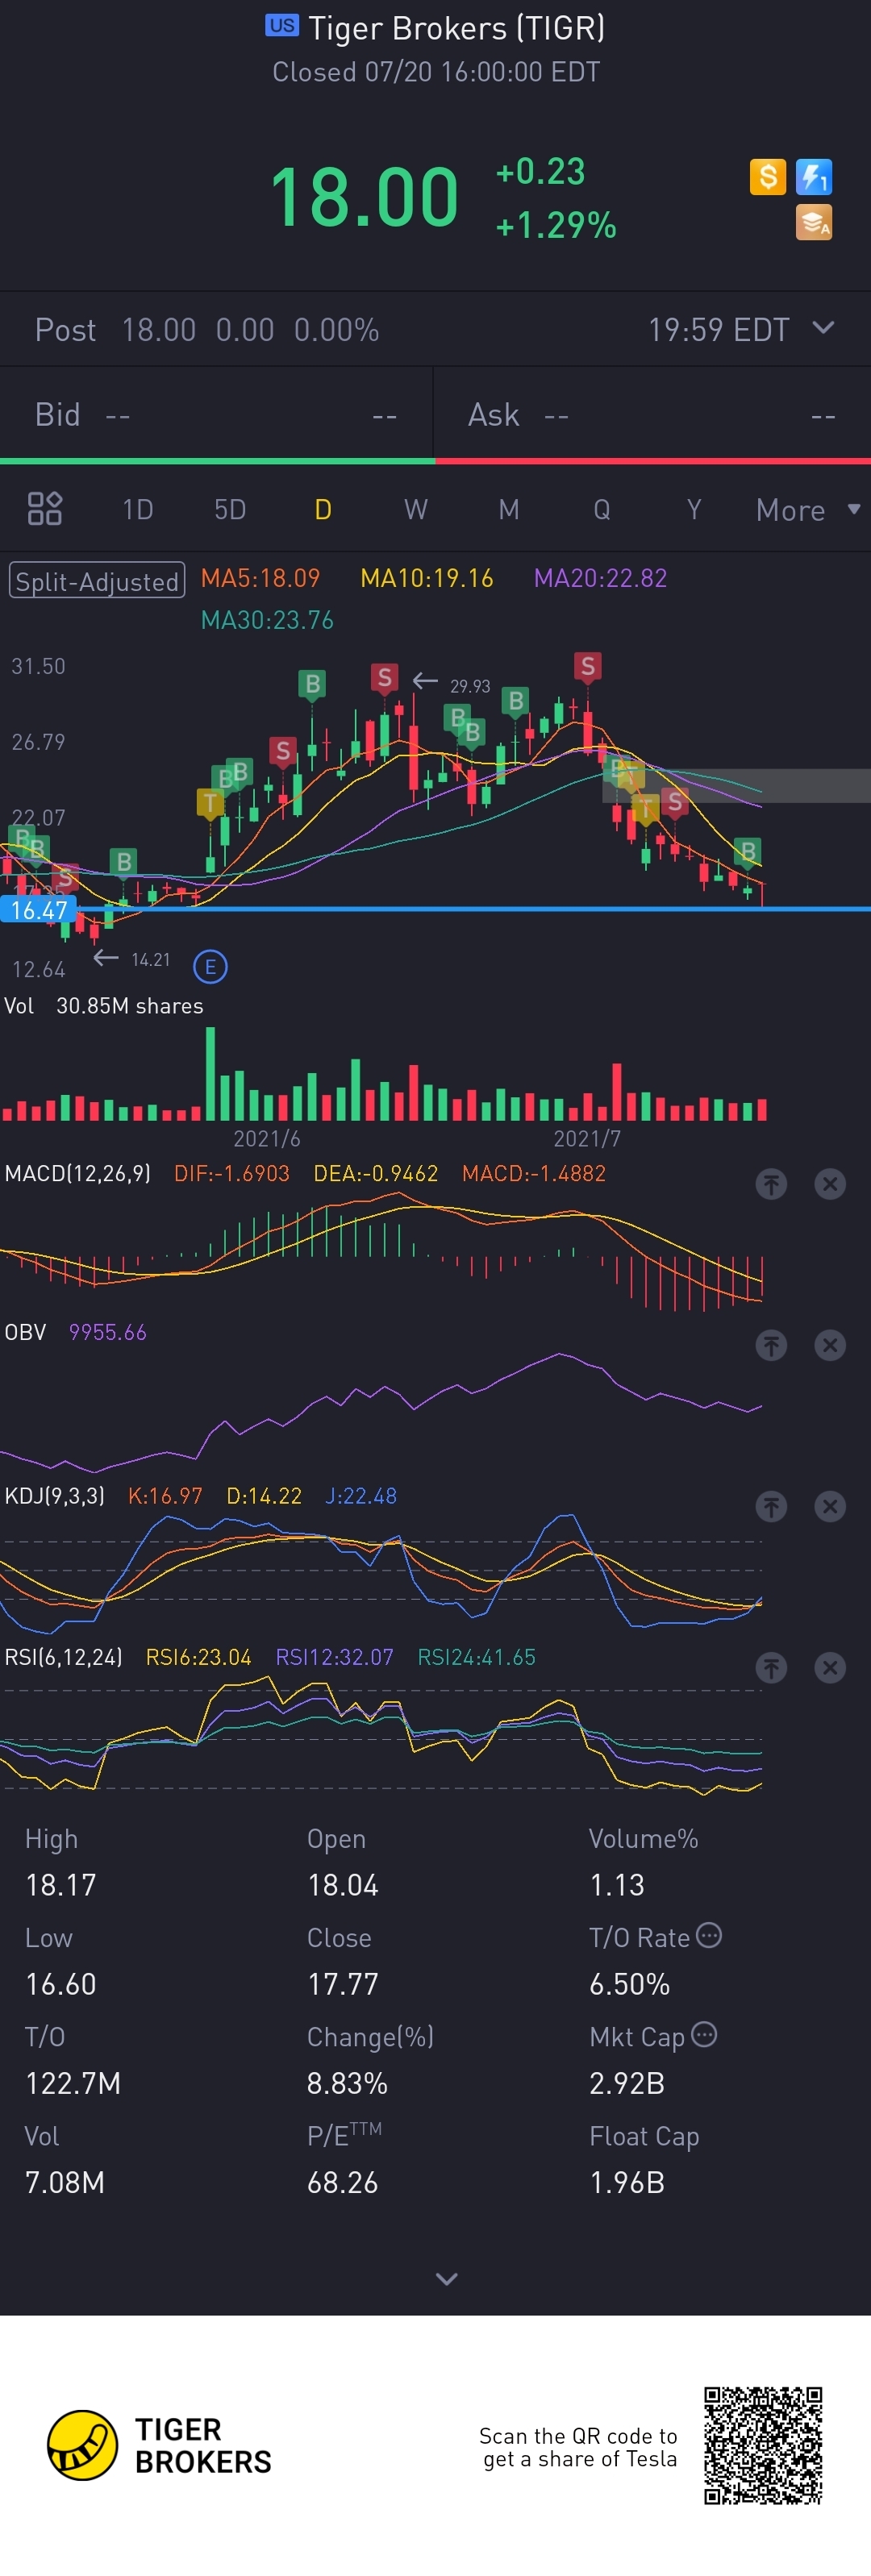This screenshot has width=871, height=2576.
Task: Pin the MACD indicator to top
Action: tap(771, 1184)
